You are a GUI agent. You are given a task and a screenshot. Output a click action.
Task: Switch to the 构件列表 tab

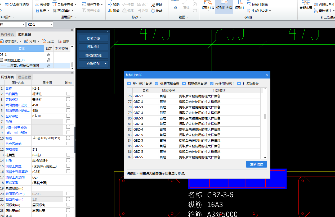(7, 34)
